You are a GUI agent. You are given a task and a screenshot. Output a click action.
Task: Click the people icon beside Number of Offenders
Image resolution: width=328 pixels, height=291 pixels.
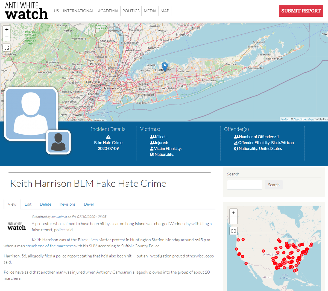point(236,137)
